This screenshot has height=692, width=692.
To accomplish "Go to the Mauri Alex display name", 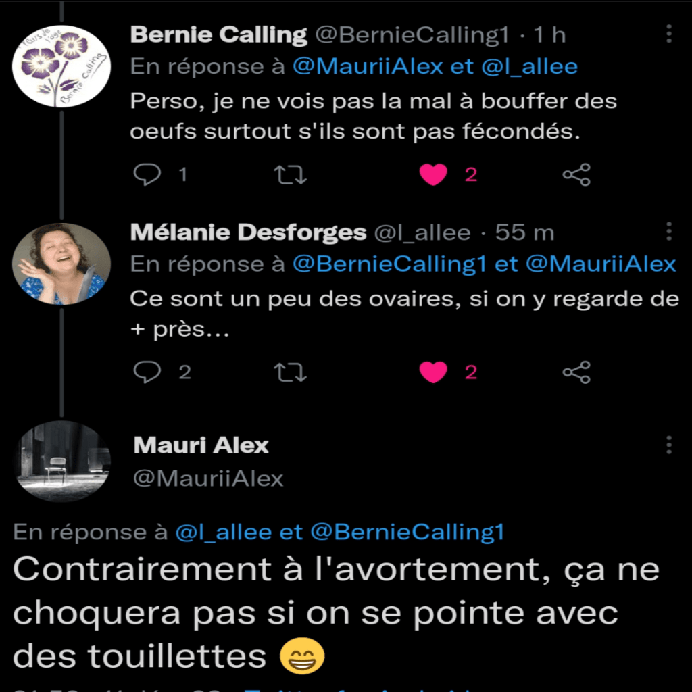I will [x=201, y=445].
